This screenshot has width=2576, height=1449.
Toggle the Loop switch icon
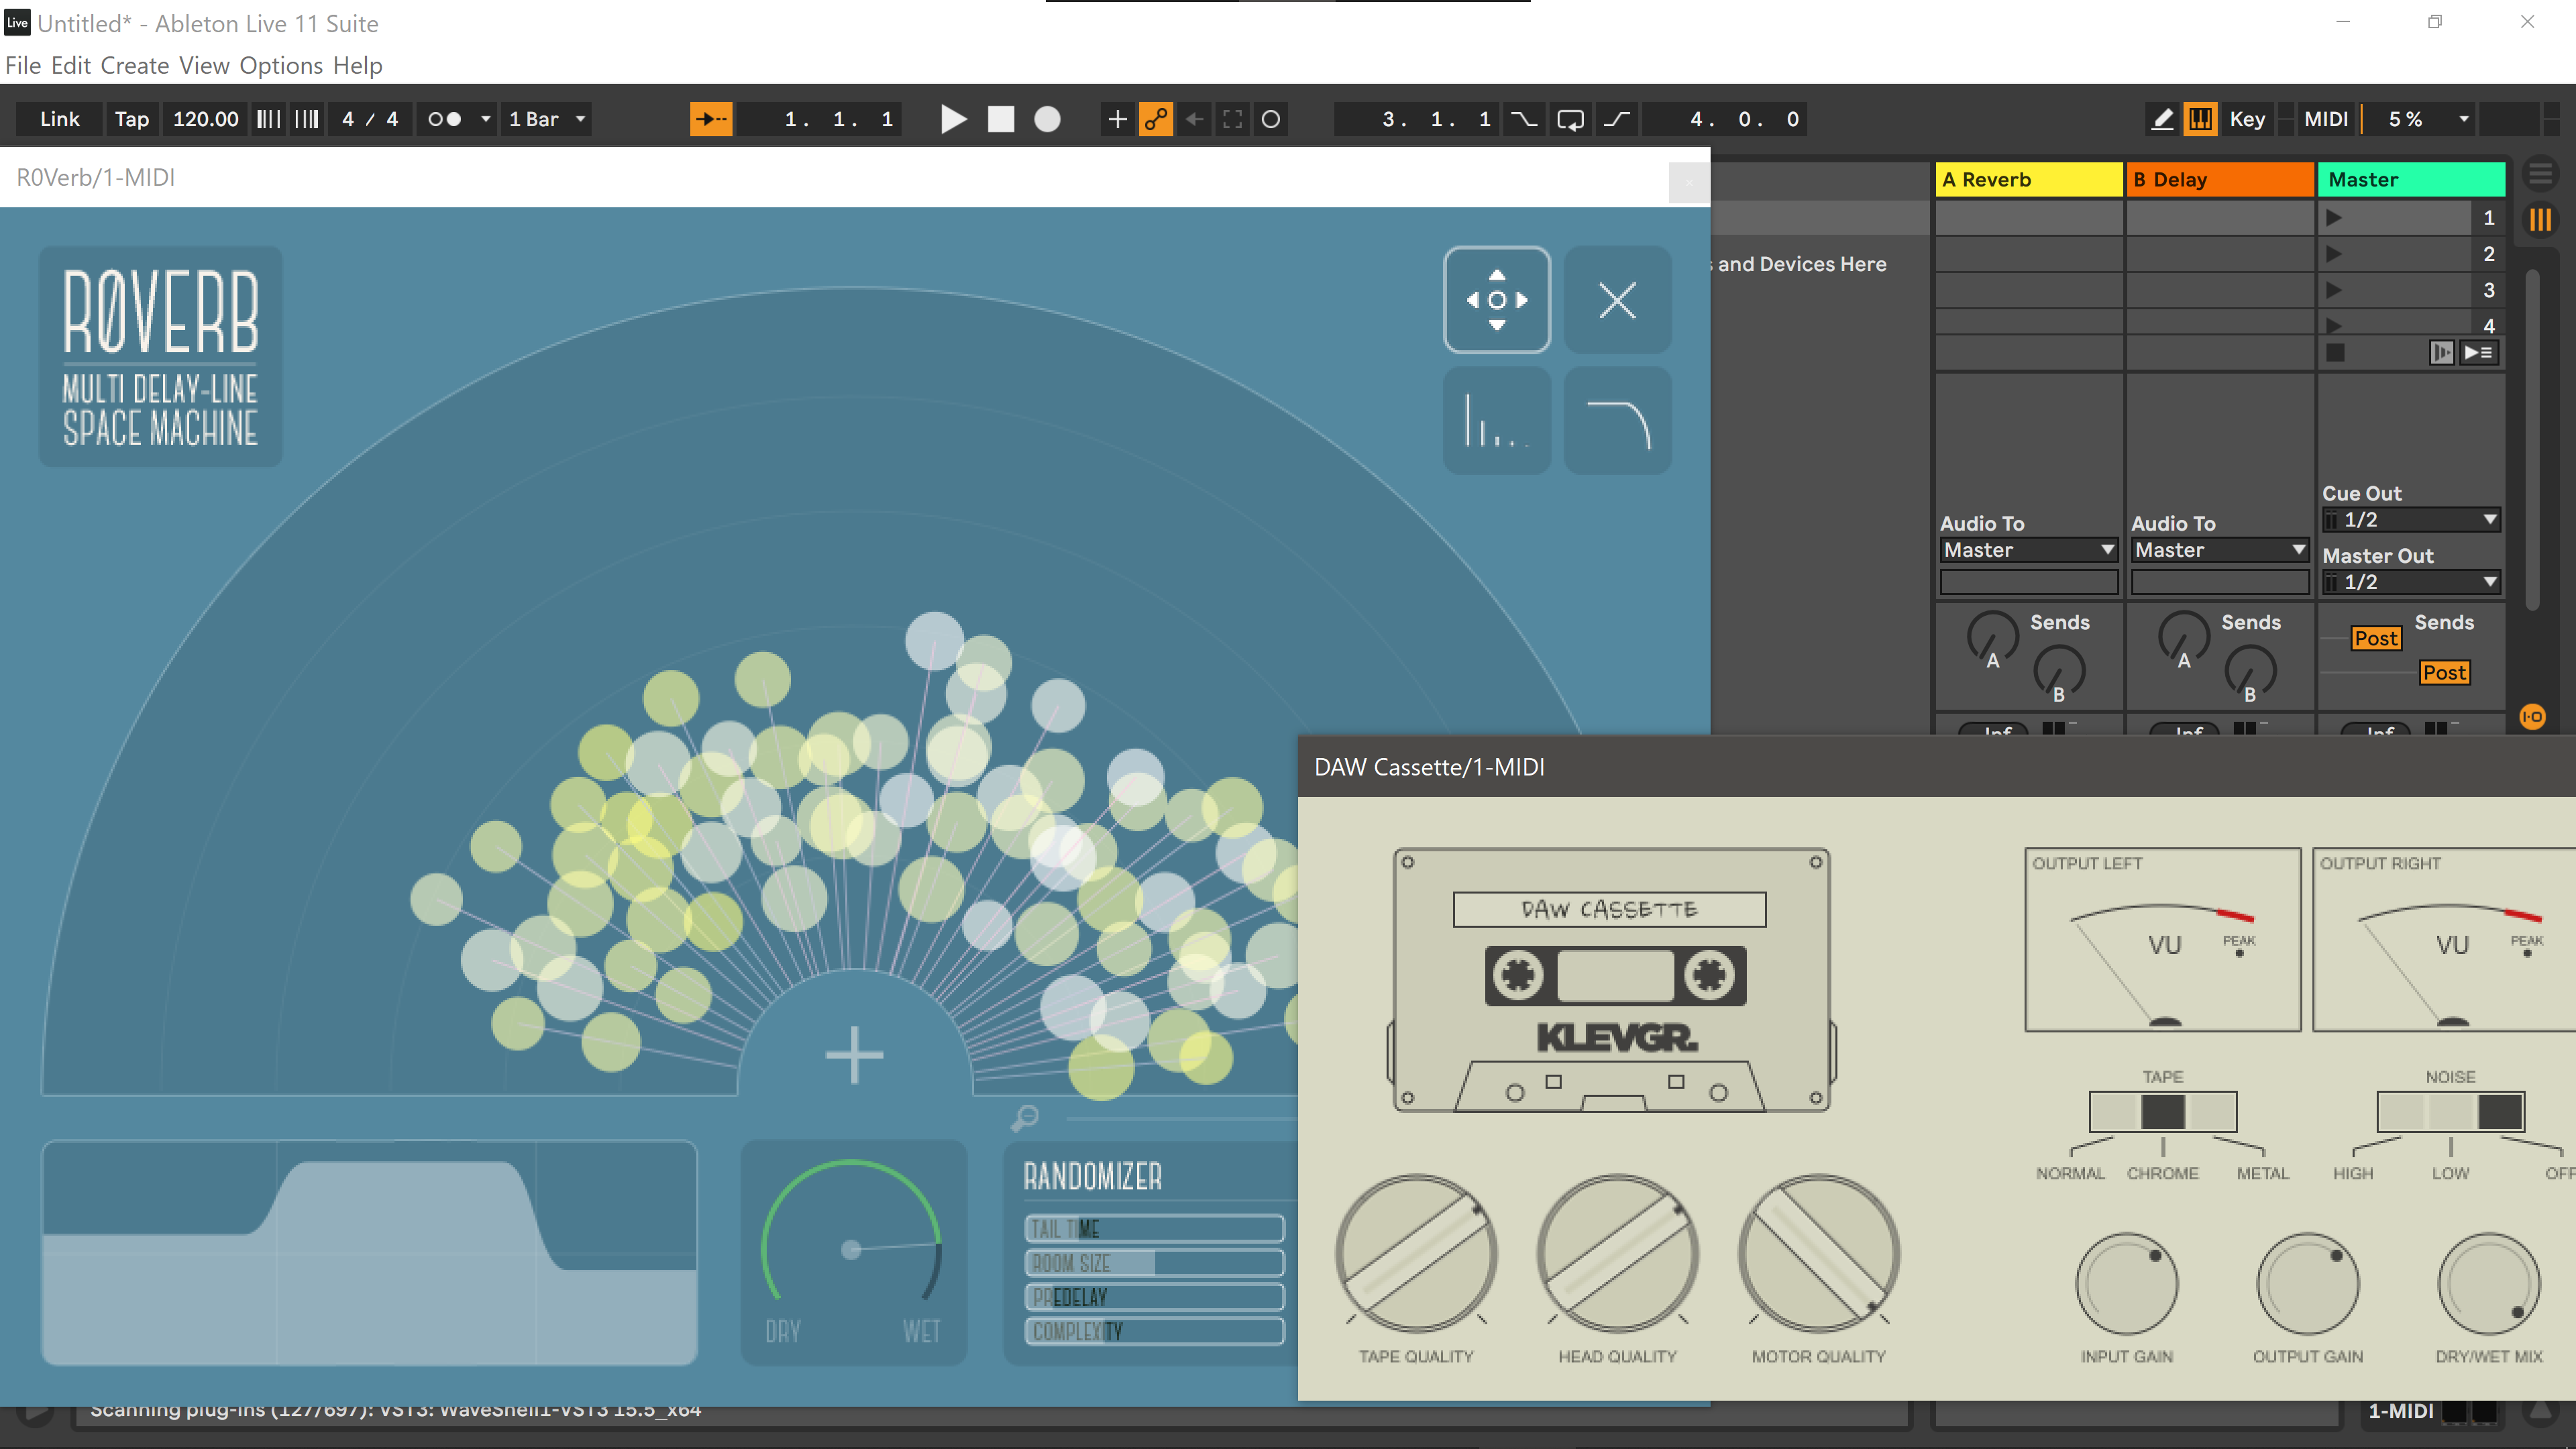(1571, 119)
